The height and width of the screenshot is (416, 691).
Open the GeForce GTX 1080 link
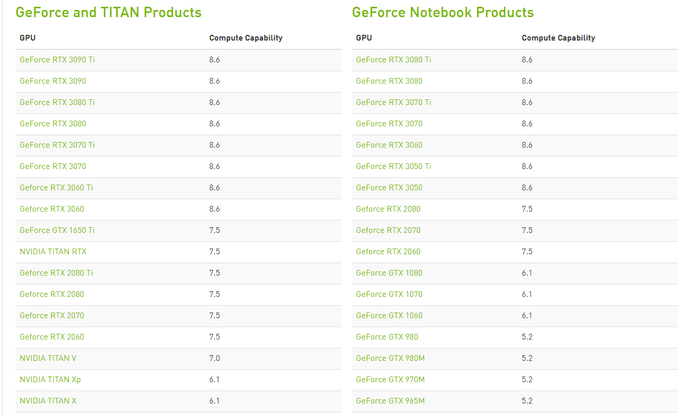(x=389, y=273)
